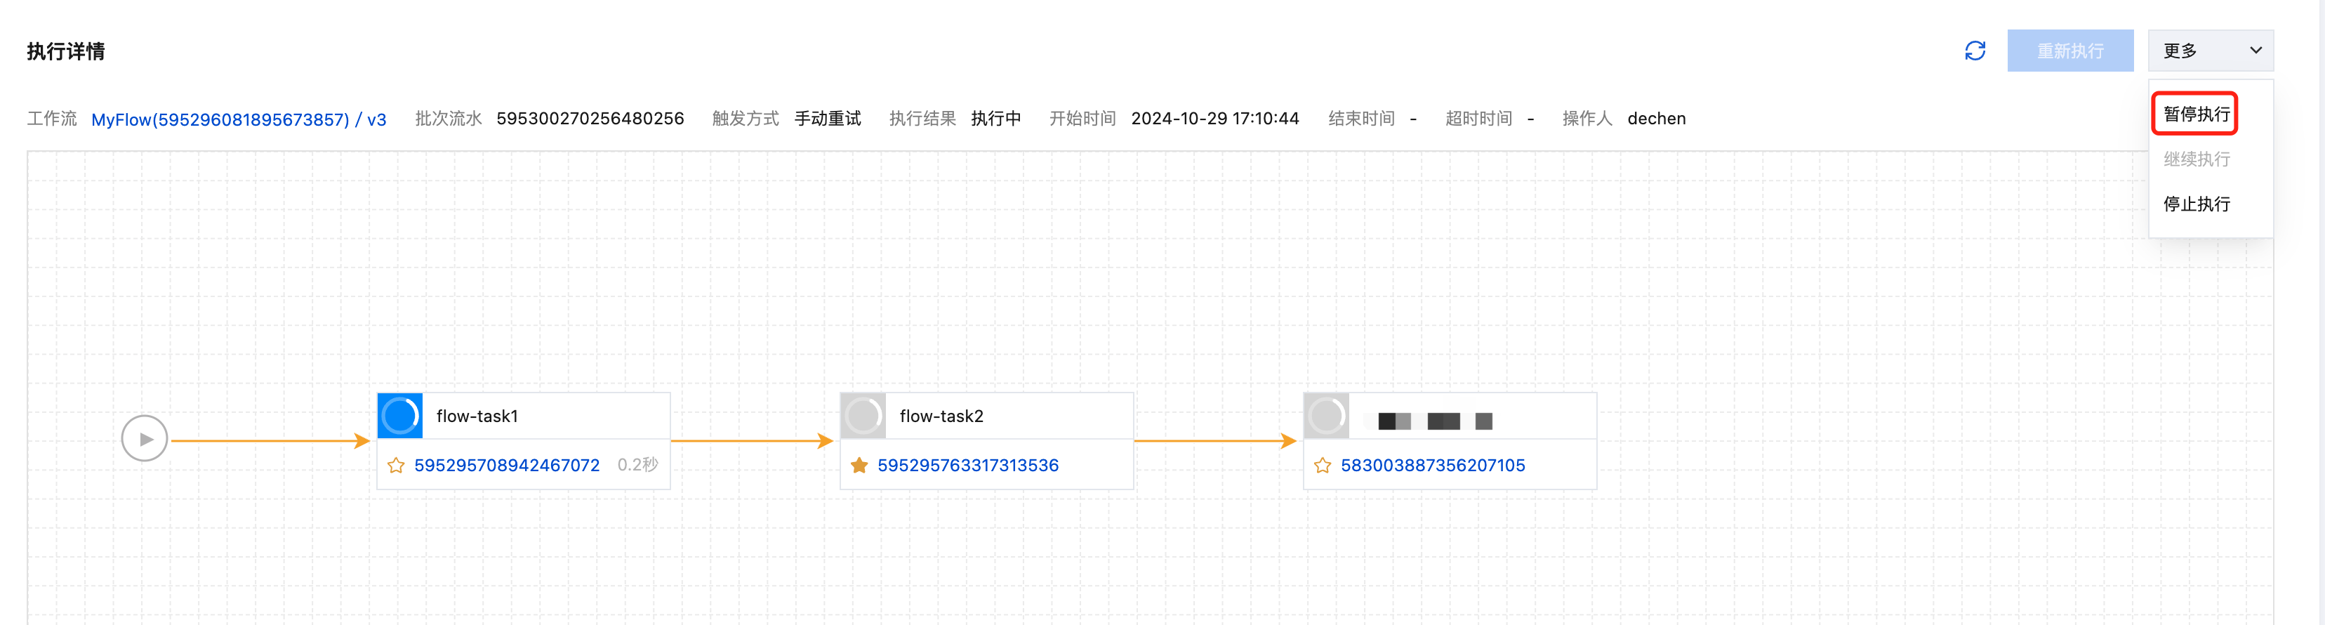Click the grey status icon on flow-task2
This screenshot has height=625, width=2325.
pyautogui.click(x=863, y=416)
